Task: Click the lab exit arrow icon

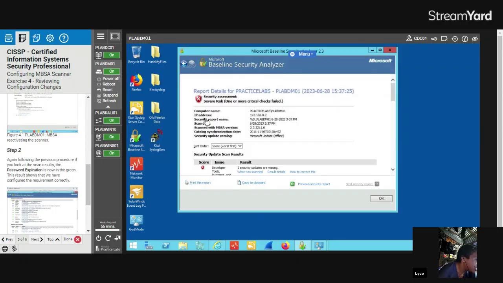Action: (x=117, y=238)
